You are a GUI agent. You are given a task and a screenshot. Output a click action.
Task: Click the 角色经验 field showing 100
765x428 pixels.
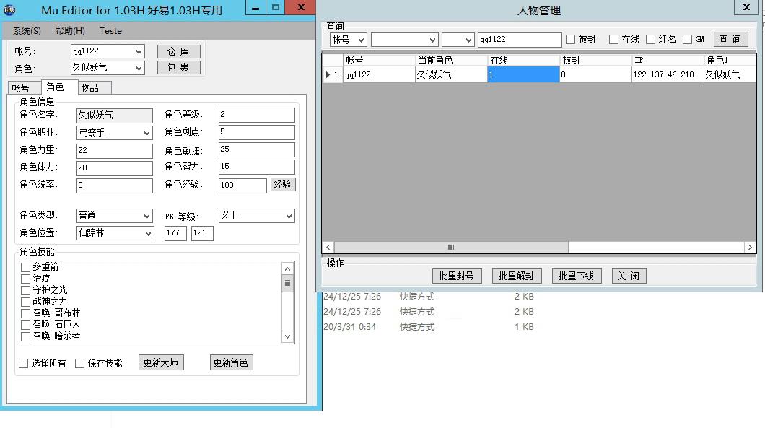point(242,185)
